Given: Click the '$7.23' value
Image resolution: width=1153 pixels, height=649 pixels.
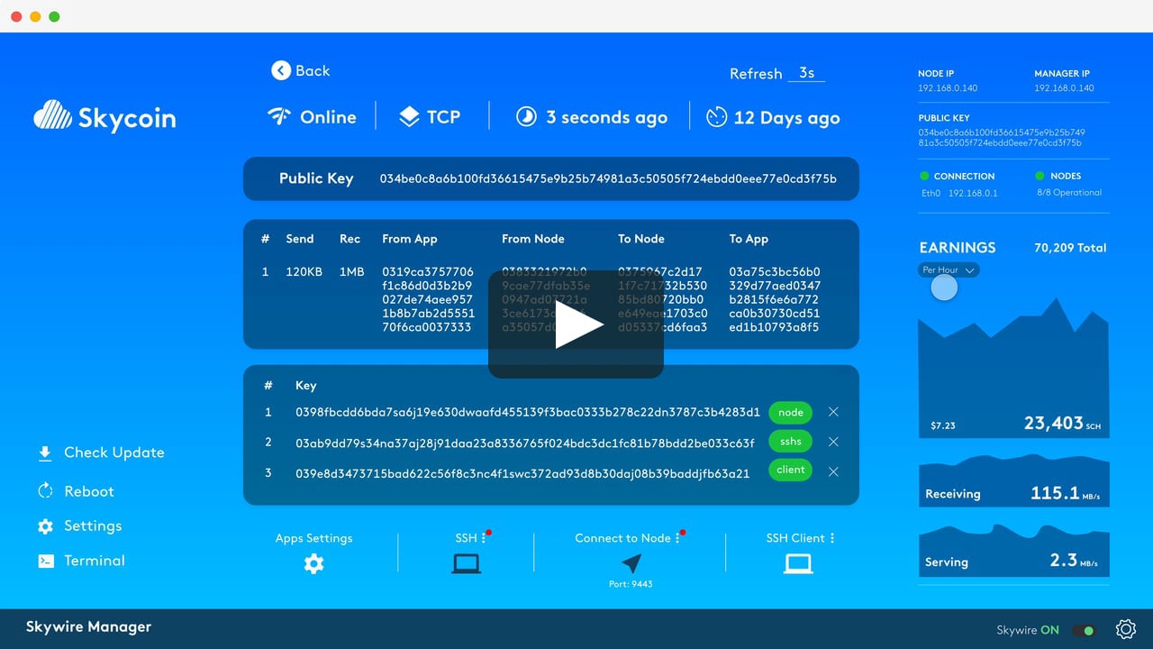Looking at the screenshot, I should coord(943,425).
